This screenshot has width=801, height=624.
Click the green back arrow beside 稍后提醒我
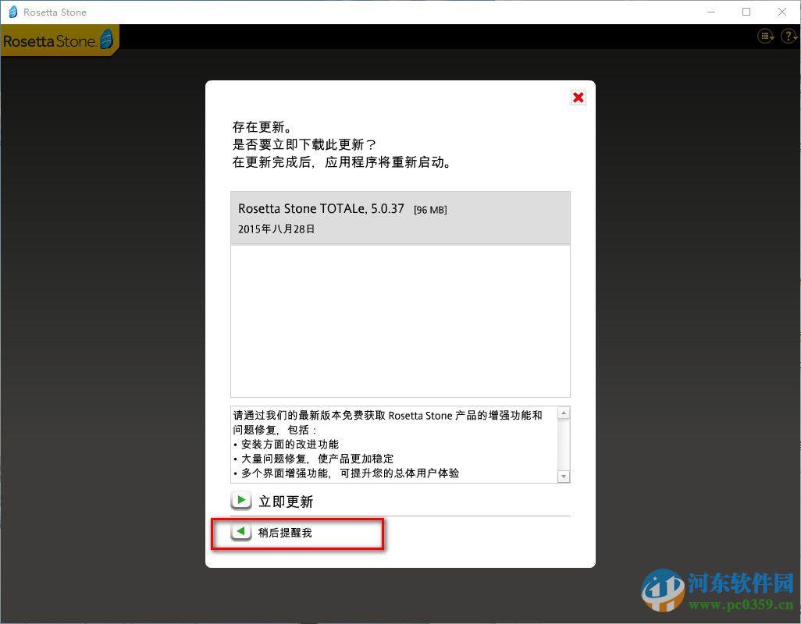pos(241,533)
